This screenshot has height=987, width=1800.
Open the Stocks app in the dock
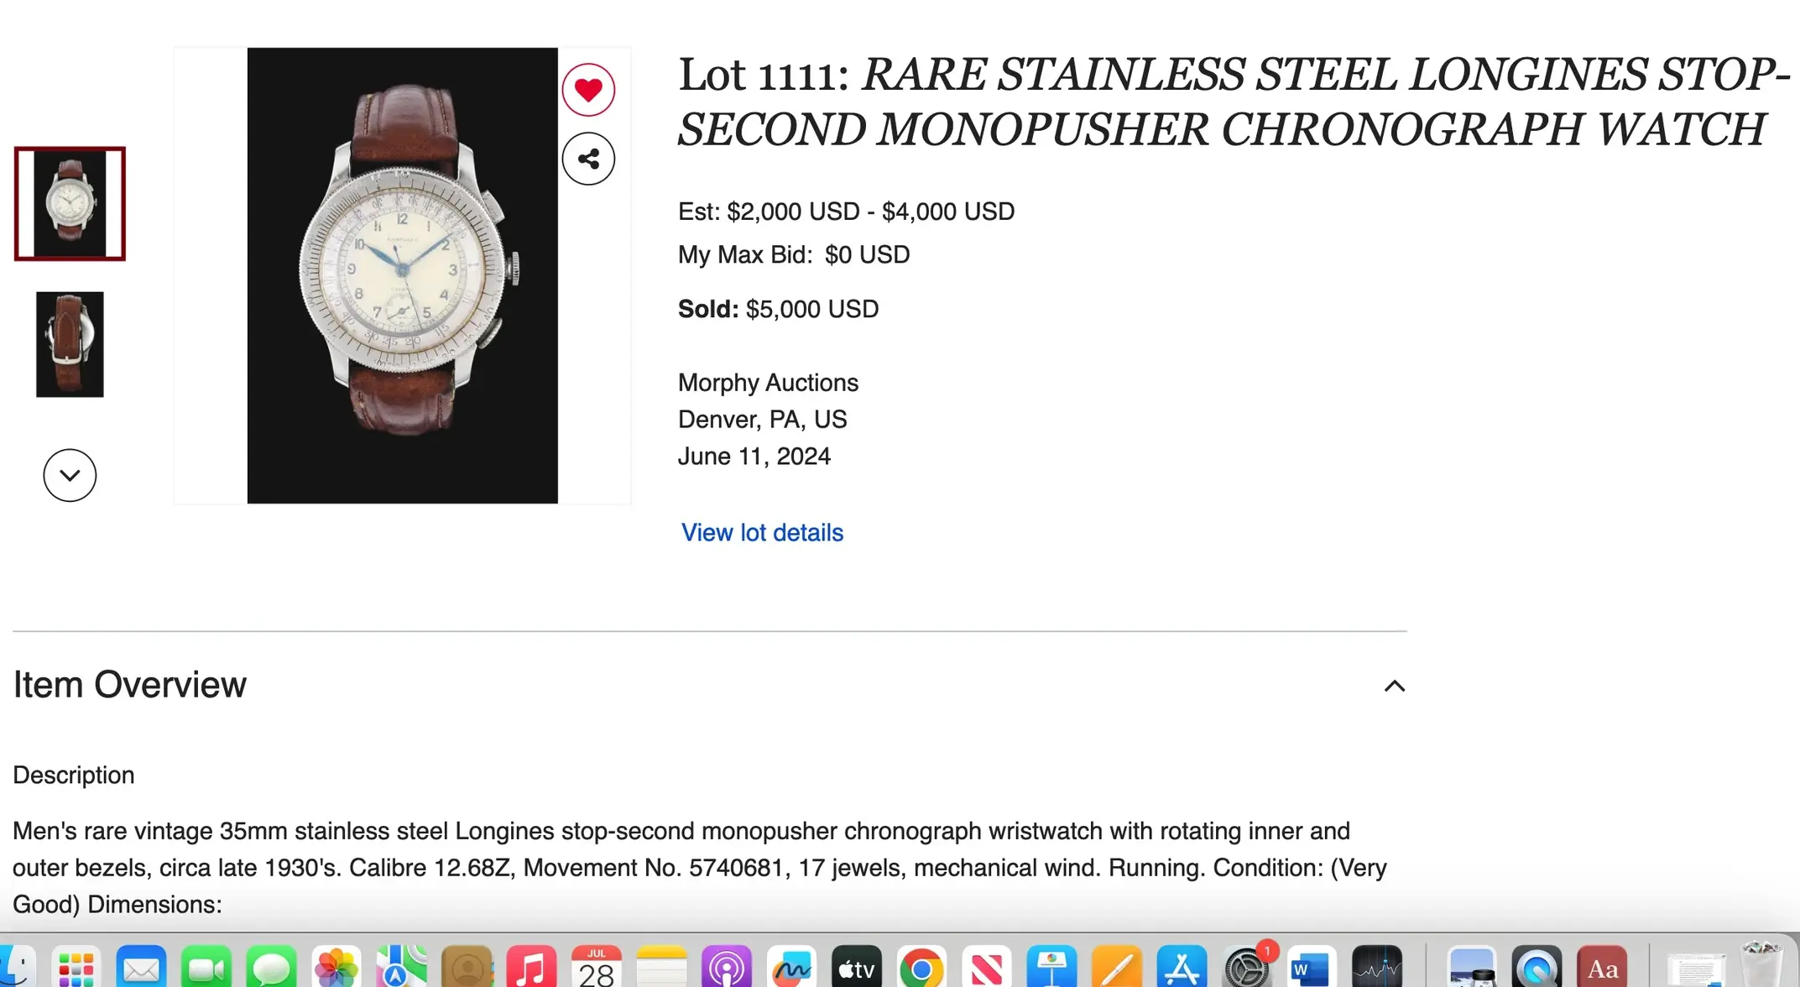pos(1376,969)
